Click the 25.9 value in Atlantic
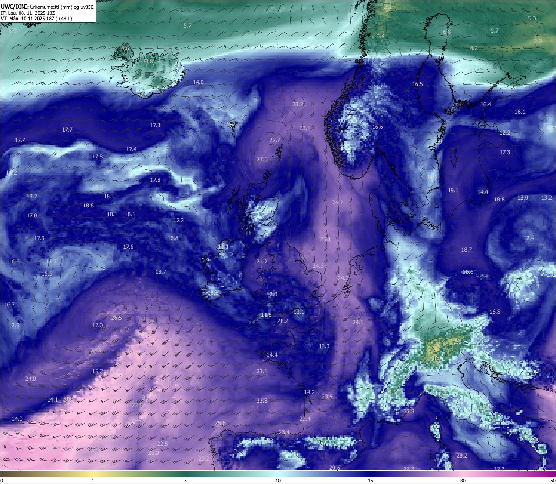 coord(153,453)
